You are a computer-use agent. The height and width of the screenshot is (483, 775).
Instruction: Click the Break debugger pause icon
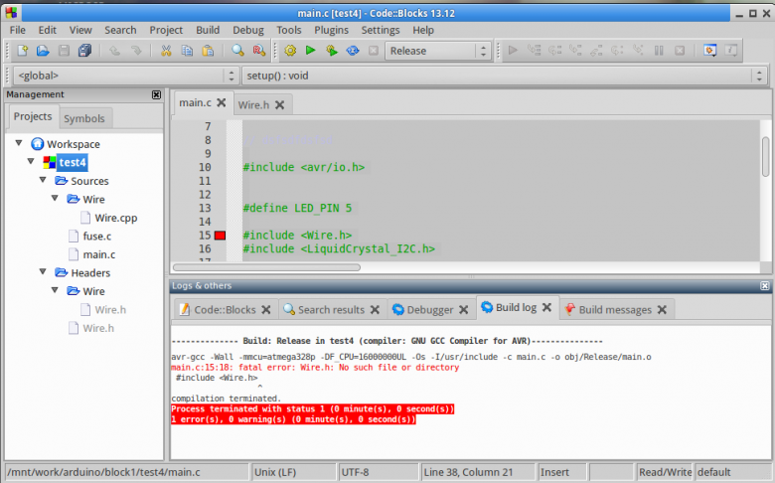[659, 51]
